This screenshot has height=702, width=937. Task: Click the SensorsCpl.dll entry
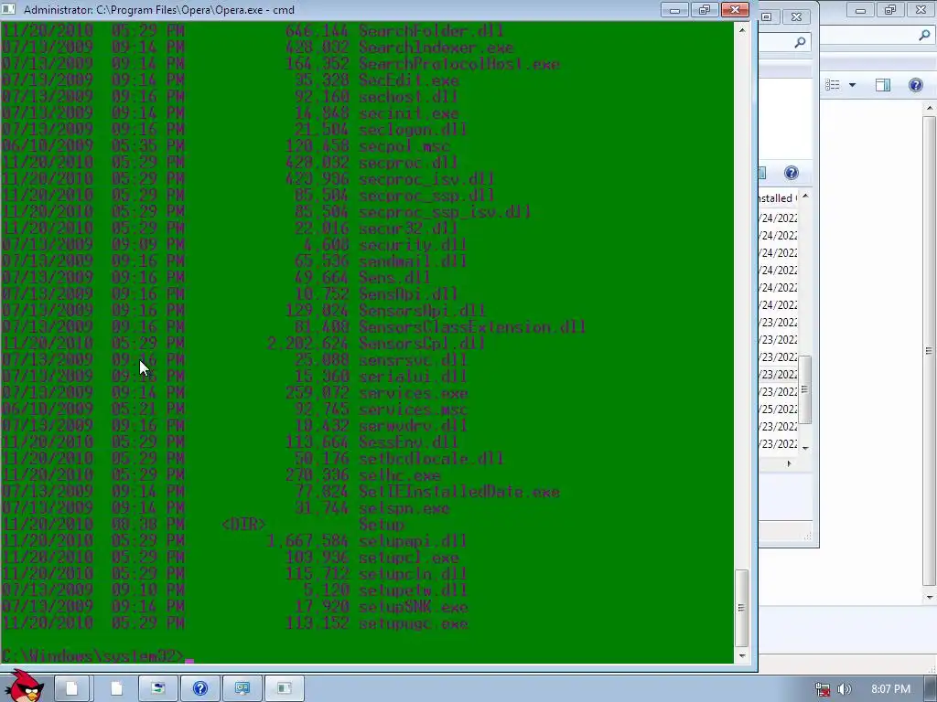click(x=422, y=344)
